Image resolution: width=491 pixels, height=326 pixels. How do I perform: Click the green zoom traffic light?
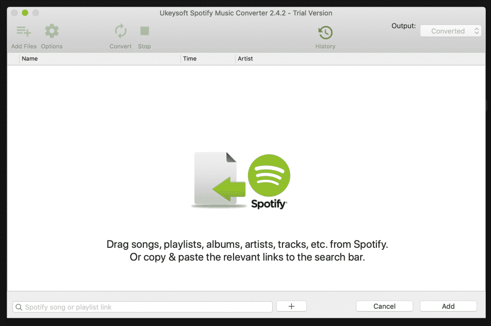tap(24, 13)
